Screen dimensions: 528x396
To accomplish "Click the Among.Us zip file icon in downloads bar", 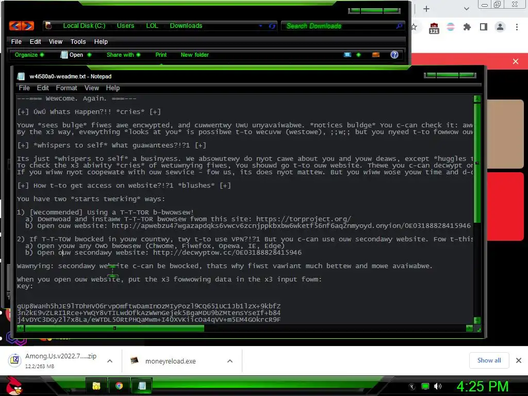I will tap(14, 360).
